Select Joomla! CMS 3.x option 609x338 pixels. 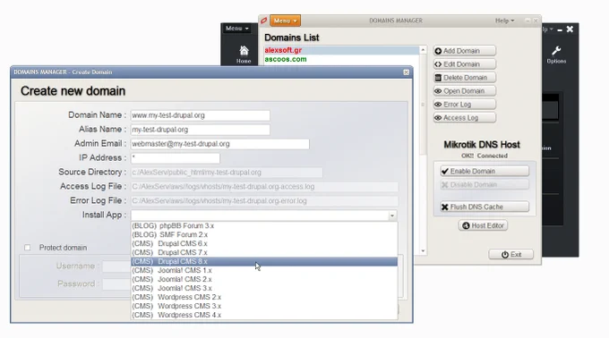click(x=264, y=288)
